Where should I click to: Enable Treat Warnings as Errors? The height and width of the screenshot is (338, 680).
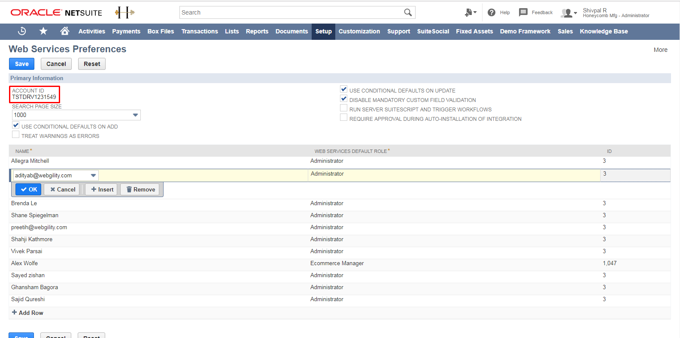[16, 135]
